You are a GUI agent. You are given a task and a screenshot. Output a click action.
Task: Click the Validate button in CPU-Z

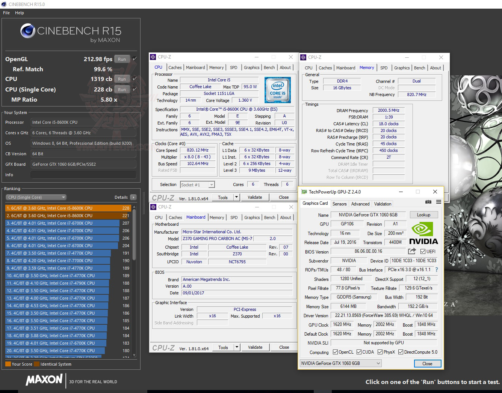(x=255, y=197)
